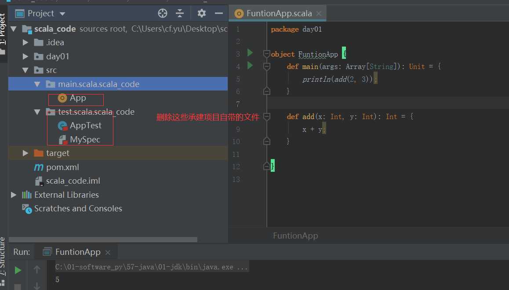Click the Scratches and Consoles icon
509x290 pixels.
[x=27, y=209]
